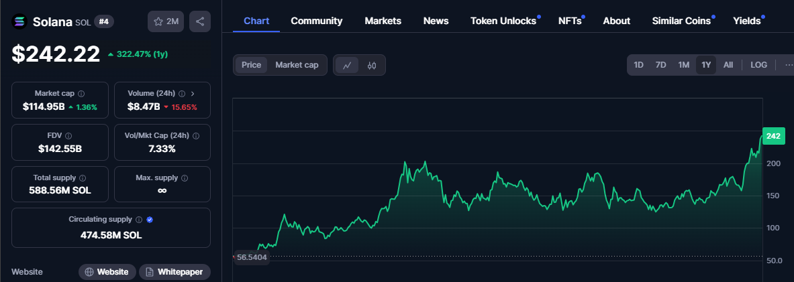Open the Markets tab
The height and width of the screenshot is (282, 794).
click(x=383, y=21)
